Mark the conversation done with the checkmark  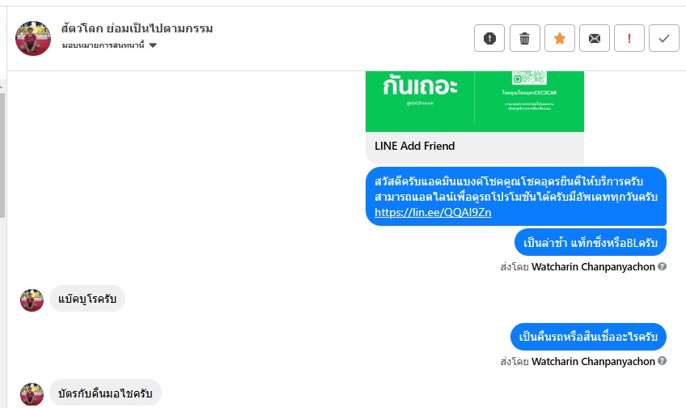point(664,38)
